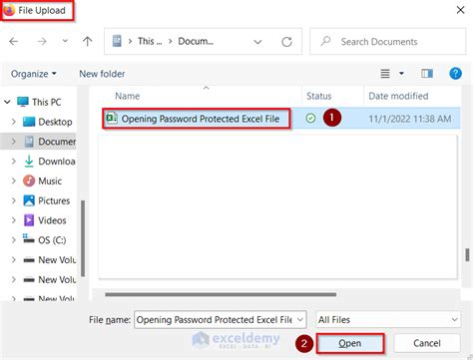Collapse the This PC tree node

click(x=8, y=102)
